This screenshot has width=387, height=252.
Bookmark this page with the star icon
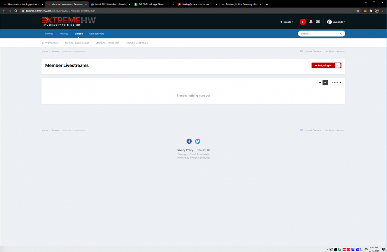point(358,11)
